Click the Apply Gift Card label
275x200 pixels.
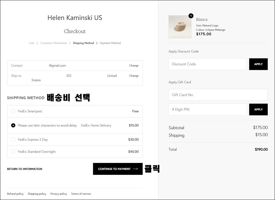tap(180, 82)
